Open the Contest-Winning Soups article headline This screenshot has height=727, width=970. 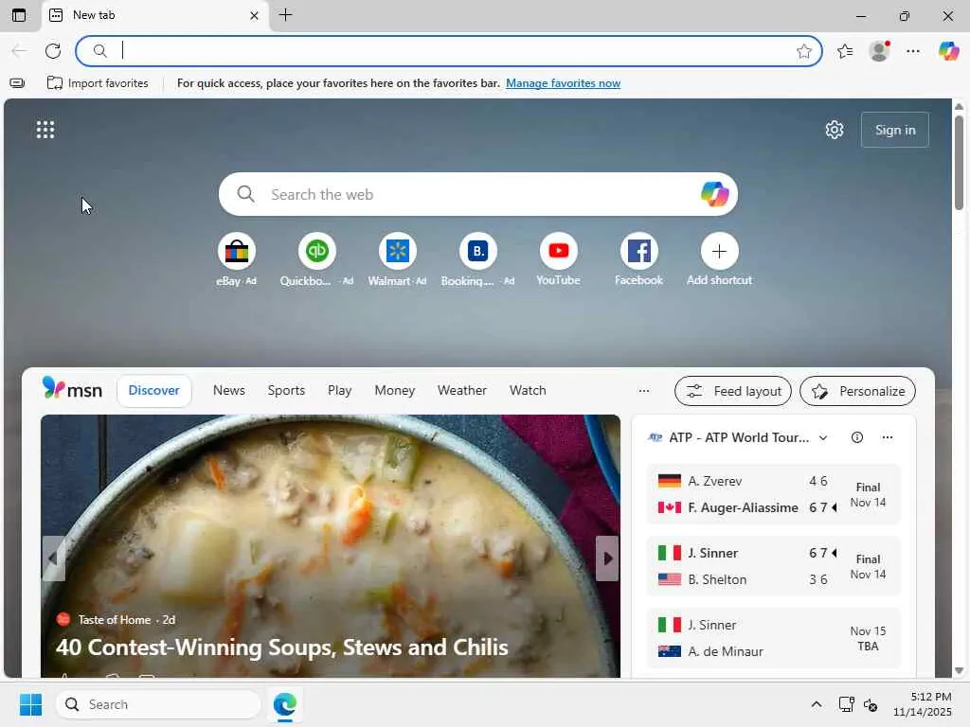point(282,647)
